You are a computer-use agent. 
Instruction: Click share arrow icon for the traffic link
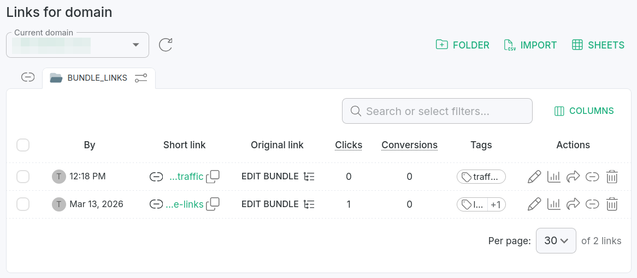pos(573,177)
